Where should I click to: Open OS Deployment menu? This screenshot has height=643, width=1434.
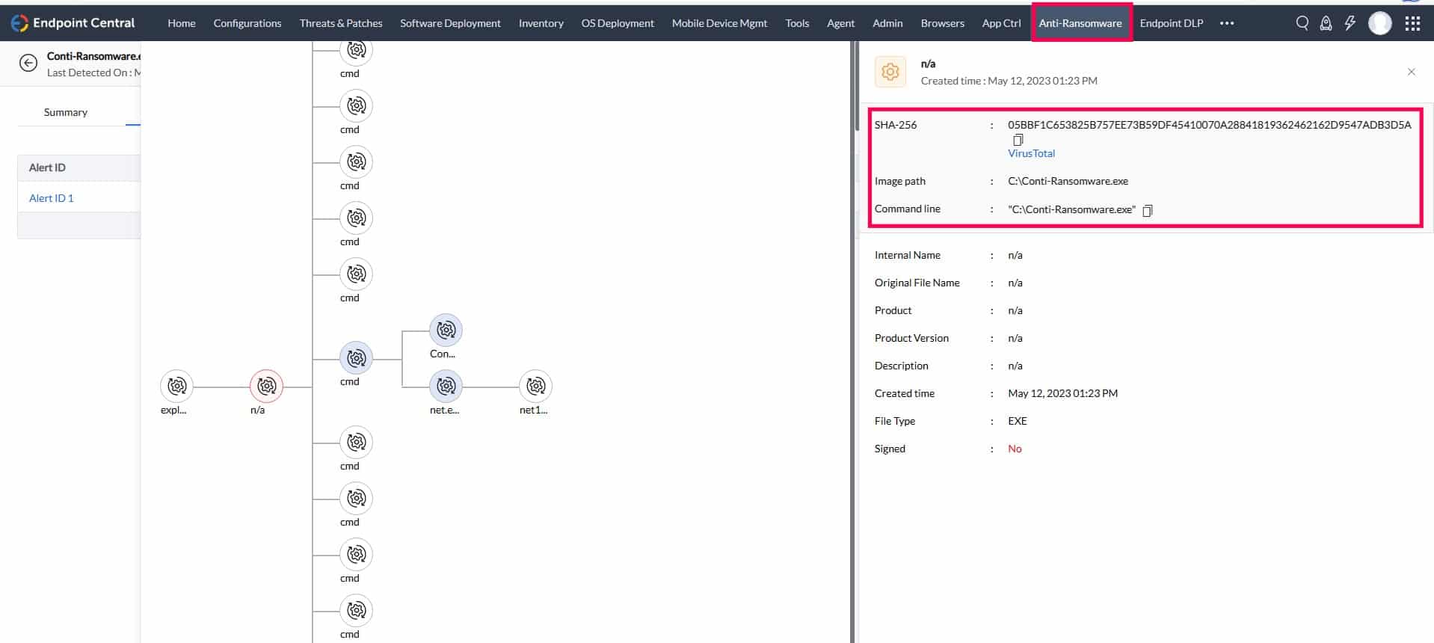point(618,23)
